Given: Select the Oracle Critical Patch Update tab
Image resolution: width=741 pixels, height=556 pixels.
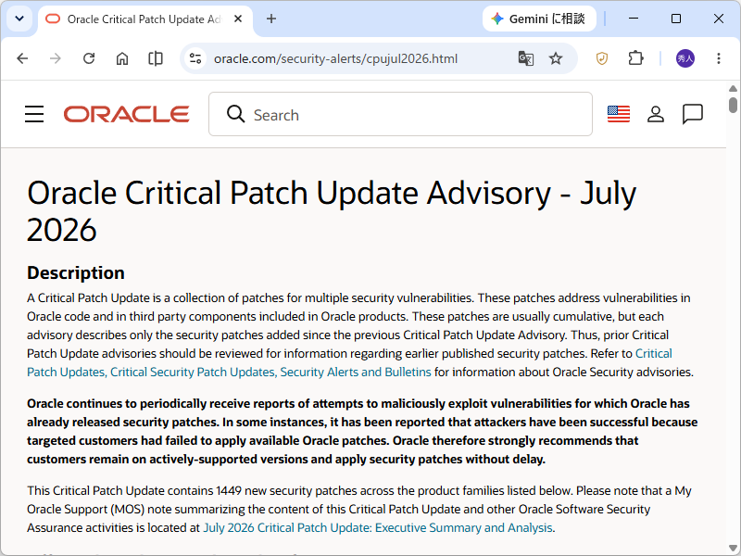Looking at the screenshot, I should point(145,19).
